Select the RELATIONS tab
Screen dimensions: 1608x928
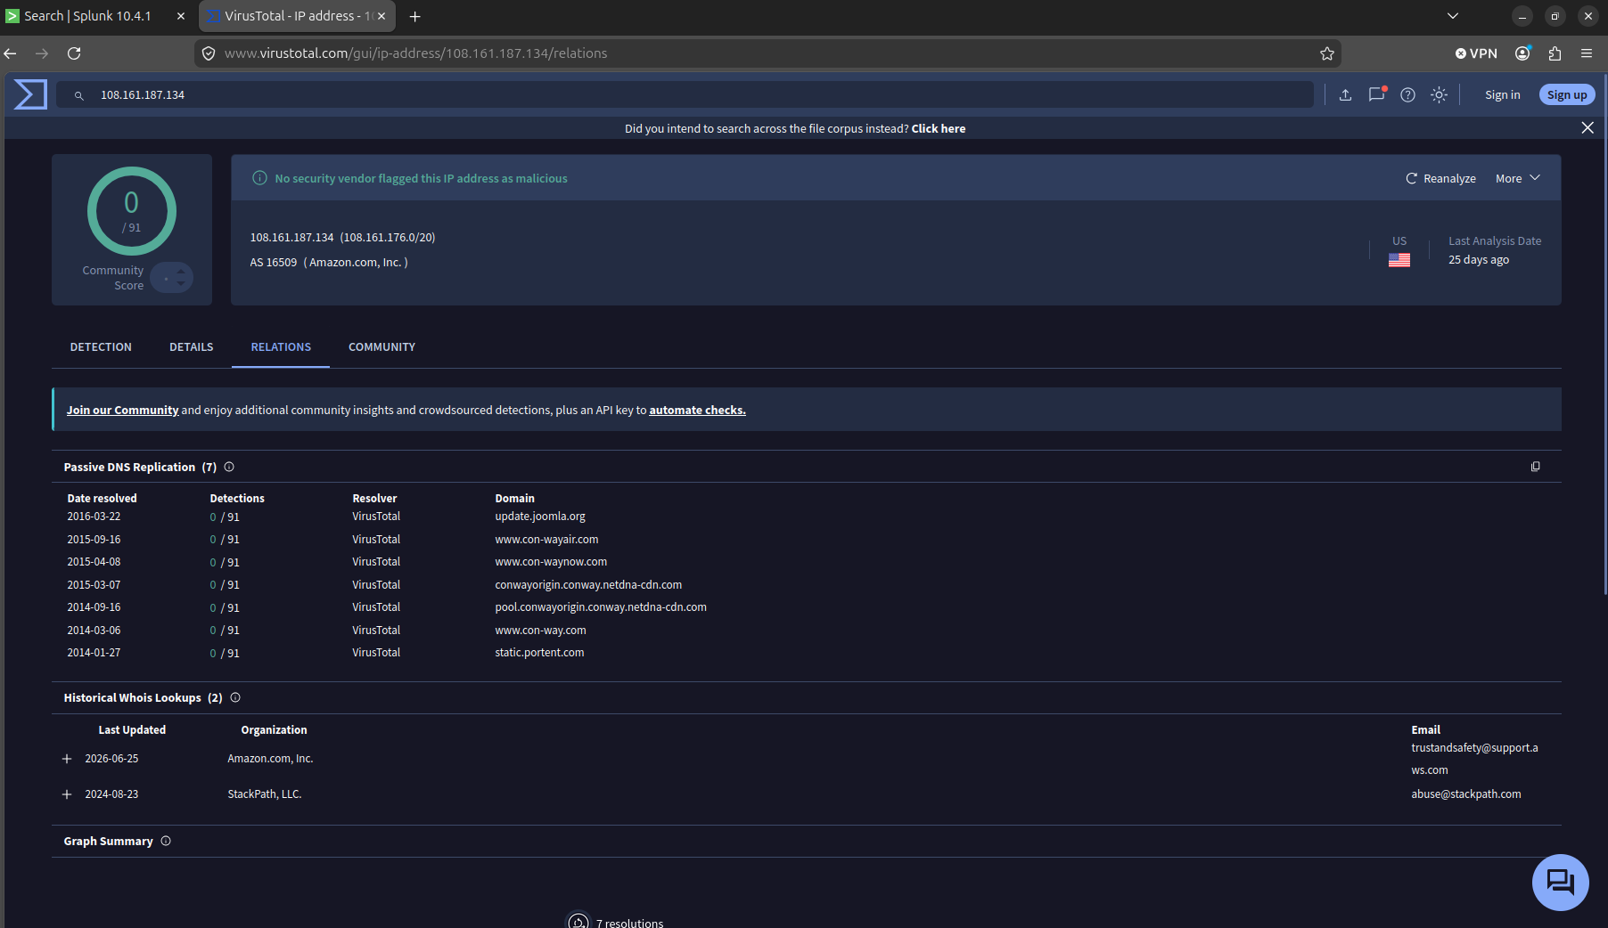coord(281,347)
